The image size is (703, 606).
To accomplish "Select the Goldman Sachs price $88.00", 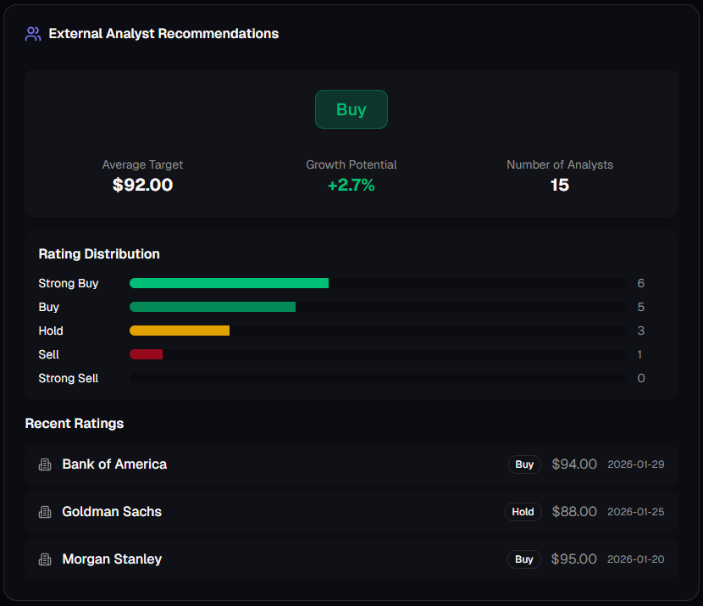I will pyautogui.click(x=573, y=512).
